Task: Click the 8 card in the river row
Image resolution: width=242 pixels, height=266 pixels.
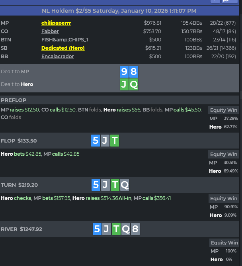Action: click(x=135, y=229)
